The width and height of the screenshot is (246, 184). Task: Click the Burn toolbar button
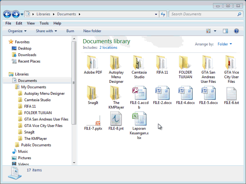point(70,31)
